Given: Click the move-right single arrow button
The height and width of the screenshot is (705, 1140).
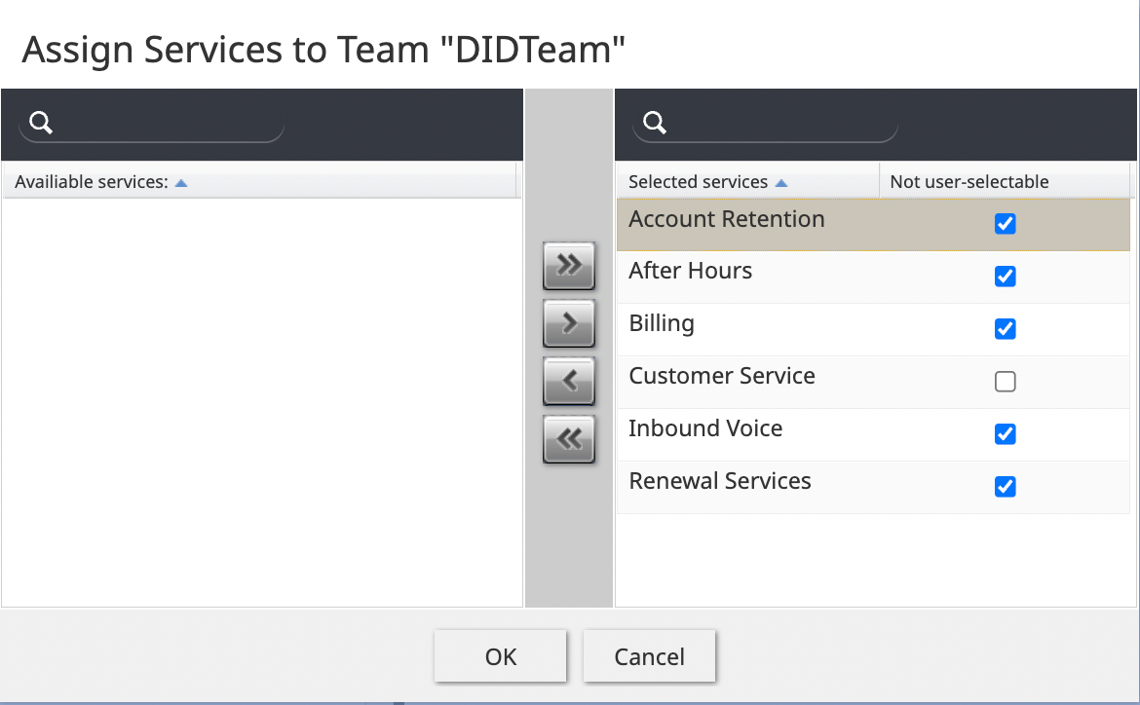Looking at the screenshot, I should tap(569, 322).
